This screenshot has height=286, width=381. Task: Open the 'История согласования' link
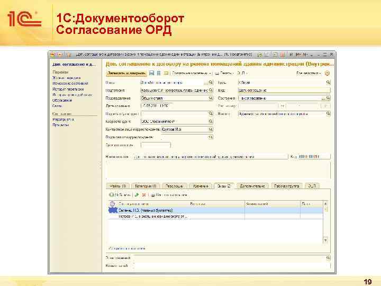tap(127, 248)
